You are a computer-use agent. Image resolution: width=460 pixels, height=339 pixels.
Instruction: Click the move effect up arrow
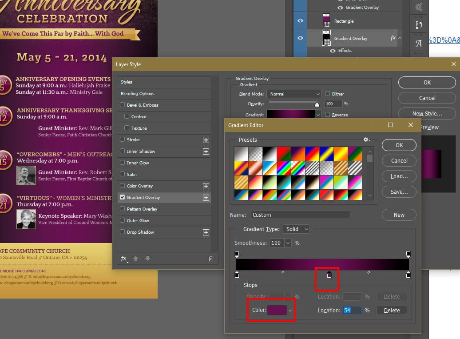click(136, 259)
